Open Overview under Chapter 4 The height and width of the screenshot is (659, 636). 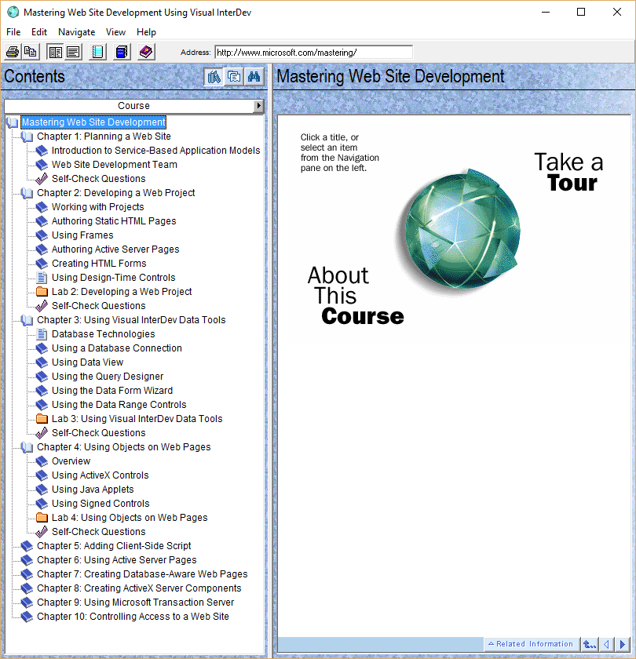coord(71,461)
